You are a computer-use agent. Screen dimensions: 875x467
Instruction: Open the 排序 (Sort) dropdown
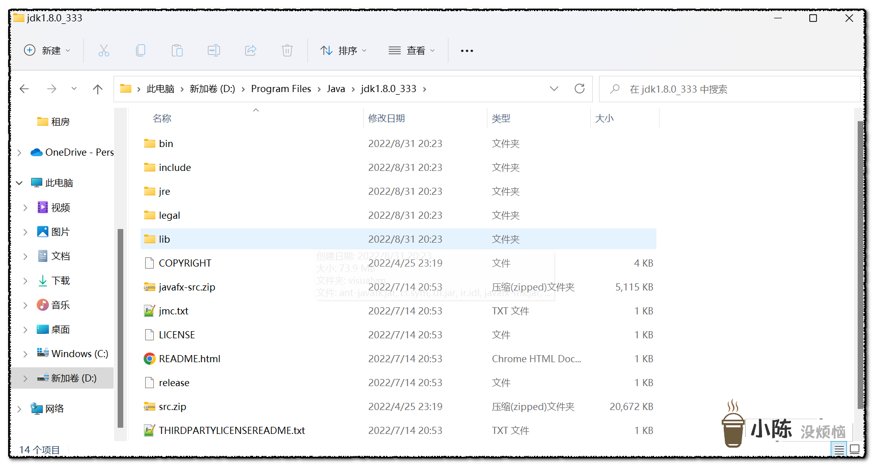[343, 50]
